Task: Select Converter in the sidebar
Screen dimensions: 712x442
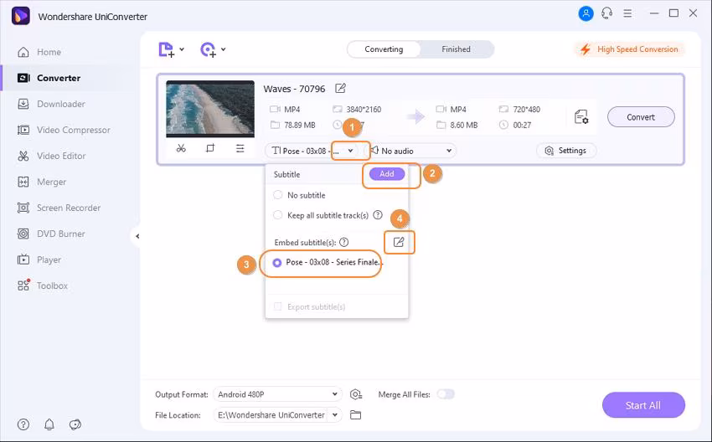Action: tap(49, 78)
